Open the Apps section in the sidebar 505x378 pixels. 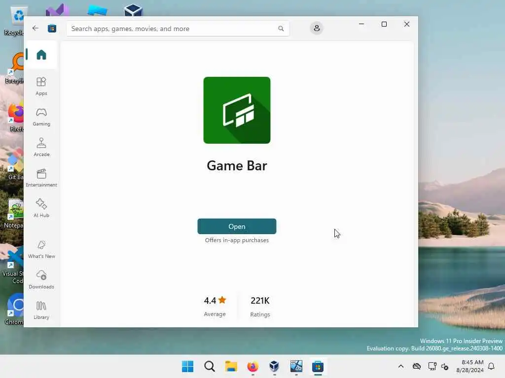(41, 86)
